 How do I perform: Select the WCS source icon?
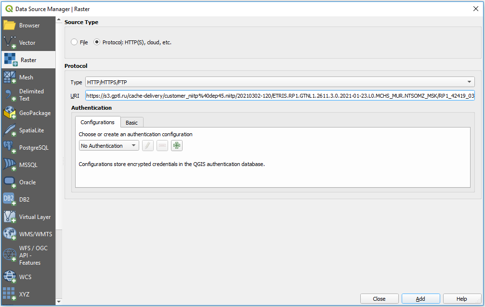point(10,277)
